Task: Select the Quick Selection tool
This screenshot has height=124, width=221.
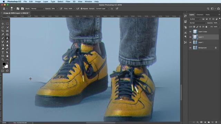Action: 7,27
